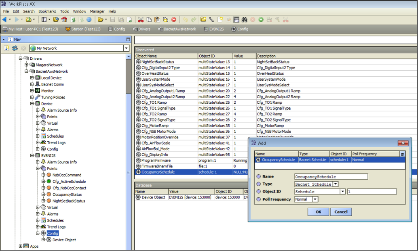Expand the NiagaraNetwork tree node

tap(26, 65)
